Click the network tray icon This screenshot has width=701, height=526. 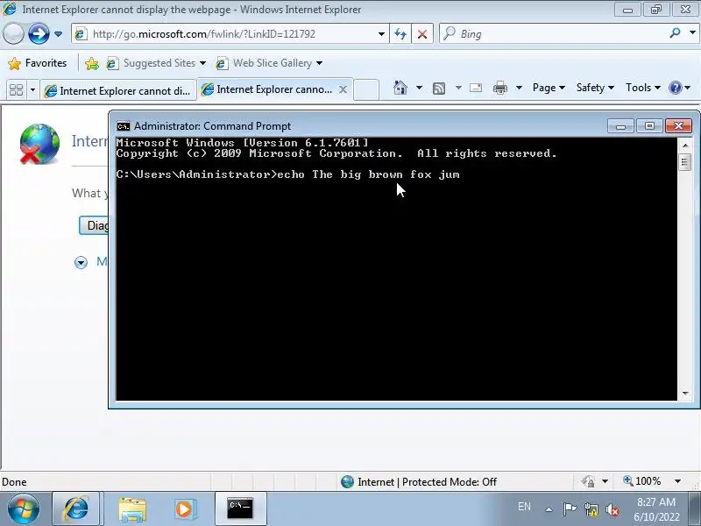591,509
